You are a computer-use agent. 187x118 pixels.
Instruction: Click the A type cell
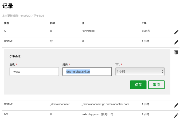pyautogui.click(x=5, y=31)
